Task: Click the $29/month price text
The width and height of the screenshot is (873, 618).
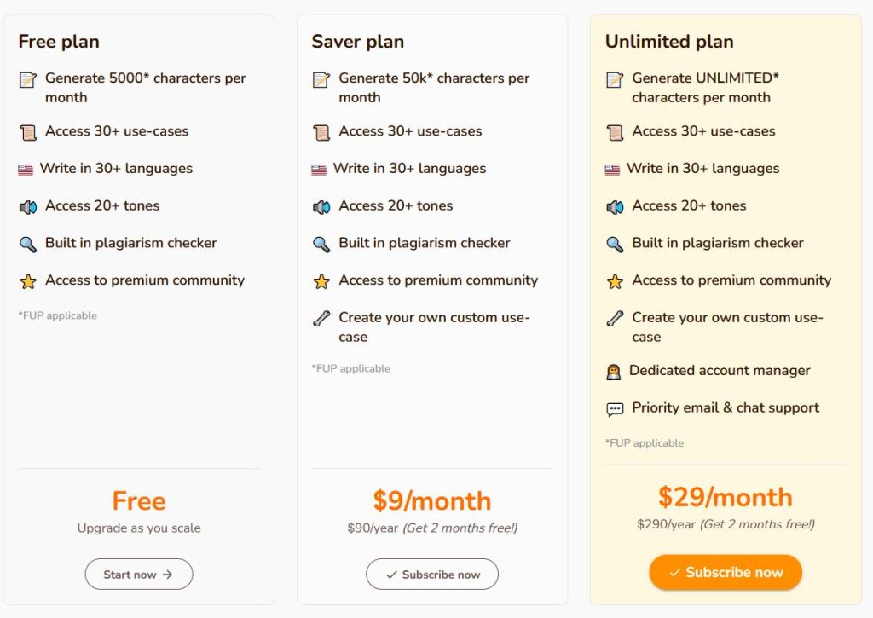Action: [725, 497]
